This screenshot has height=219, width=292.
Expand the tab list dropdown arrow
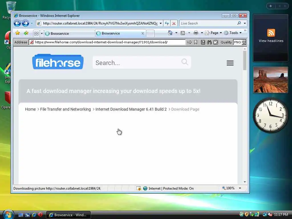pyautogui.click(x=42, y=34)
